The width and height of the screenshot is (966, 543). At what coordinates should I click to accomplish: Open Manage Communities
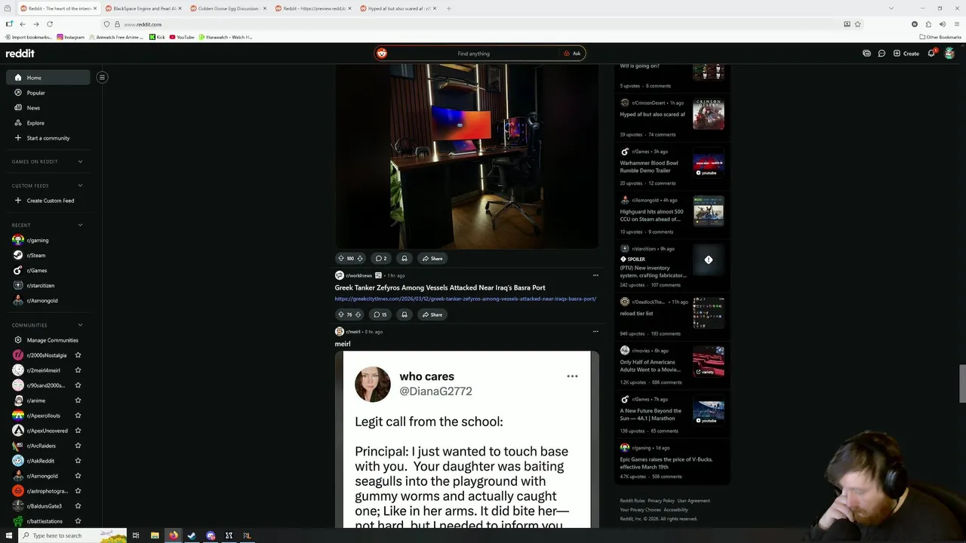coord(48,340)
